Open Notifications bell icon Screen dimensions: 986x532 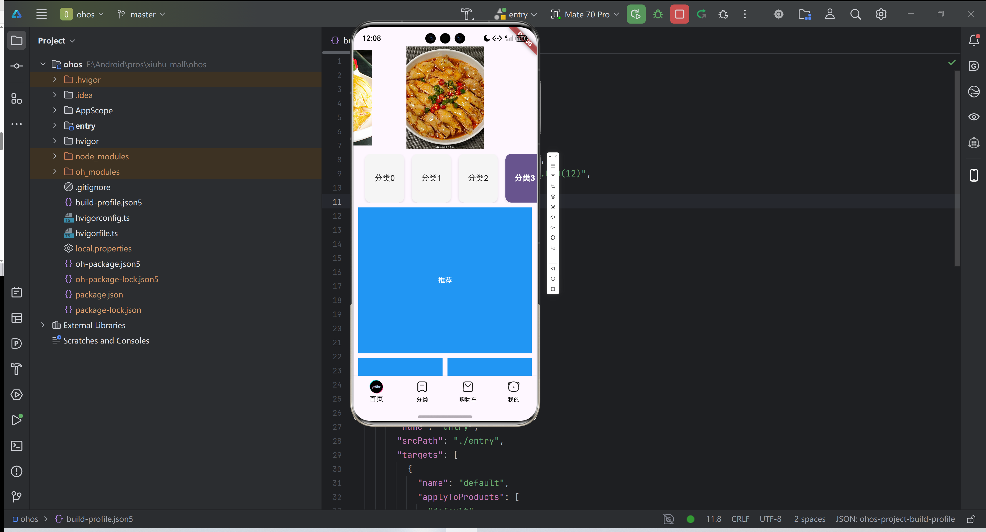click(973, 40)
